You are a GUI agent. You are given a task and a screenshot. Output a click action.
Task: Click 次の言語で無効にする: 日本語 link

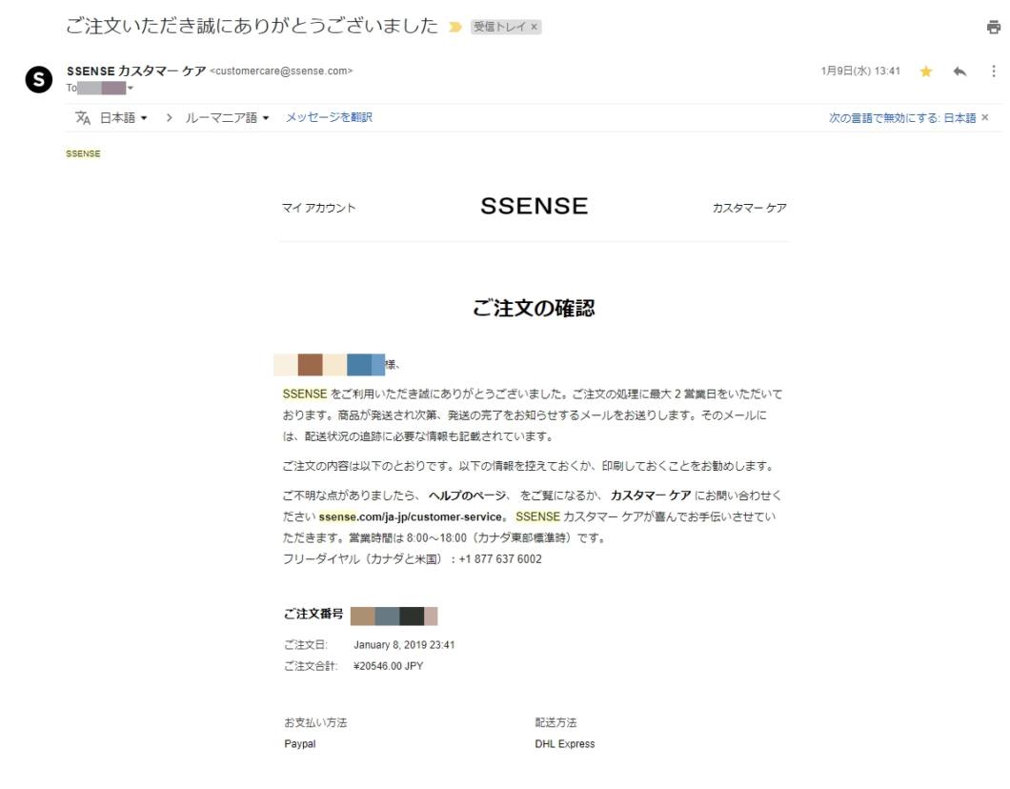901,118
